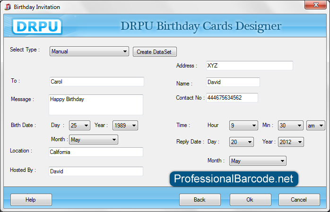Open the Birth Date Year dropdown showing 1989
Viewport: 330px width, 212px height.
click(x=125, y=126)
